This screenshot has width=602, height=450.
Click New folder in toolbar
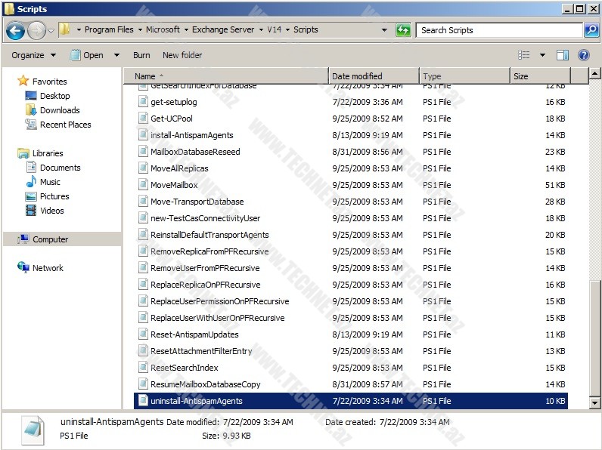(182, 55)
